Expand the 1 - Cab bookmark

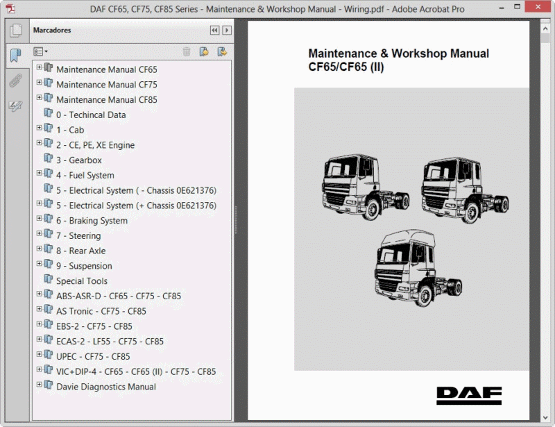pyautogui.click(x=39, y=128)
